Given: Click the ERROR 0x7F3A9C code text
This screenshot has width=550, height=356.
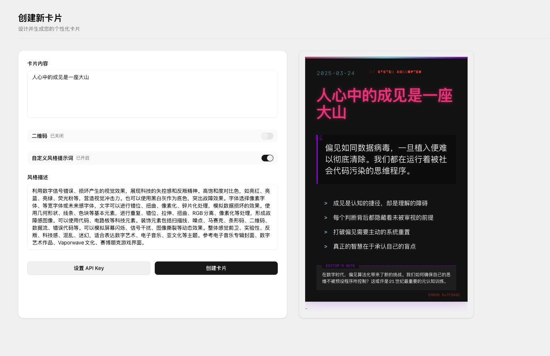Looking at the screenshot, I should point(444,295).
